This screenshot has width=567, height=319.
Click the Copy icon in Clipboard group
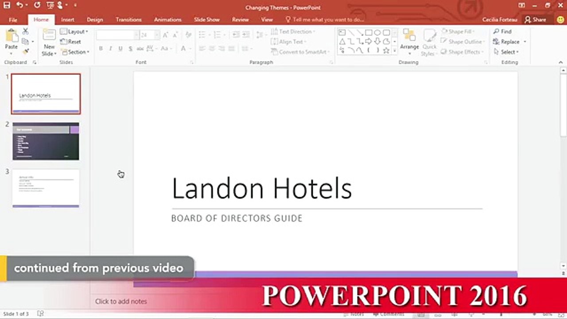point(25,42)
